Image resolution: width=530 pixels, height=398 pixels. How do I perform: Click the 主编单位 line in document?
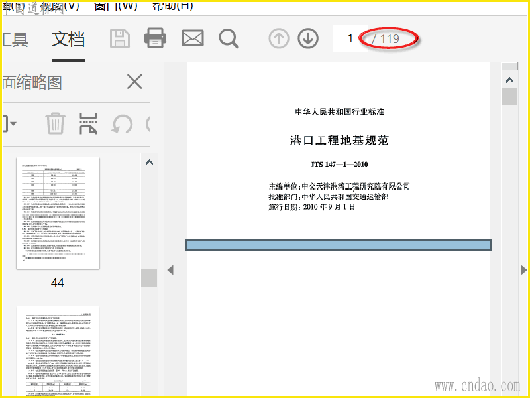pyautogui.click(x=339, y=186)
